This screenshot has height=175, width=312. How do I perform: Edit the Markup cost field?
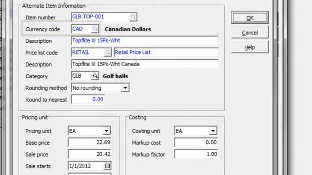click(x=196, y=142)
